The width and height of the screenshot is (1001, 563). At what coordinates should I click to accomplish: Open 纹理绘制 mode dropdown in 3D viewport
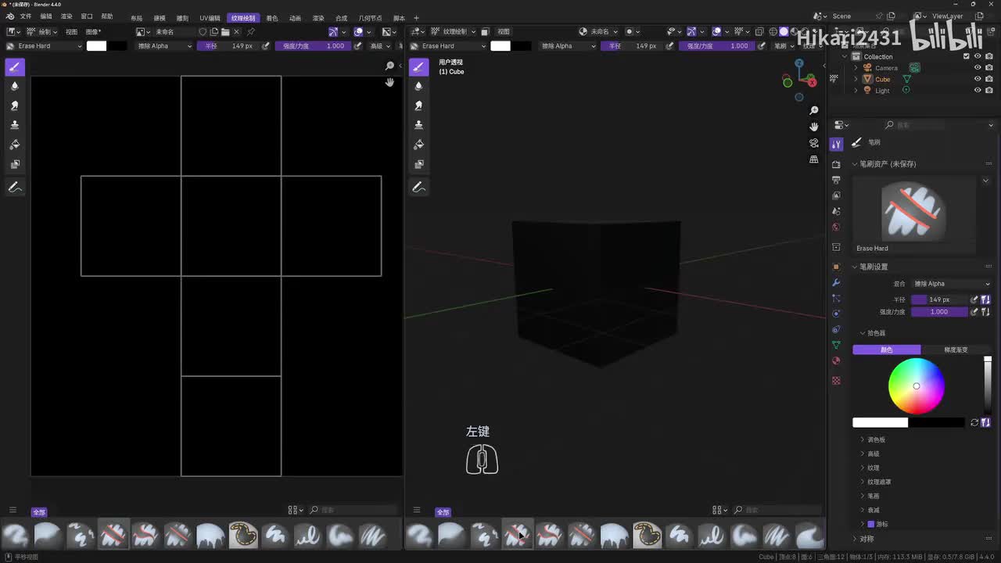tap(452, 32)
